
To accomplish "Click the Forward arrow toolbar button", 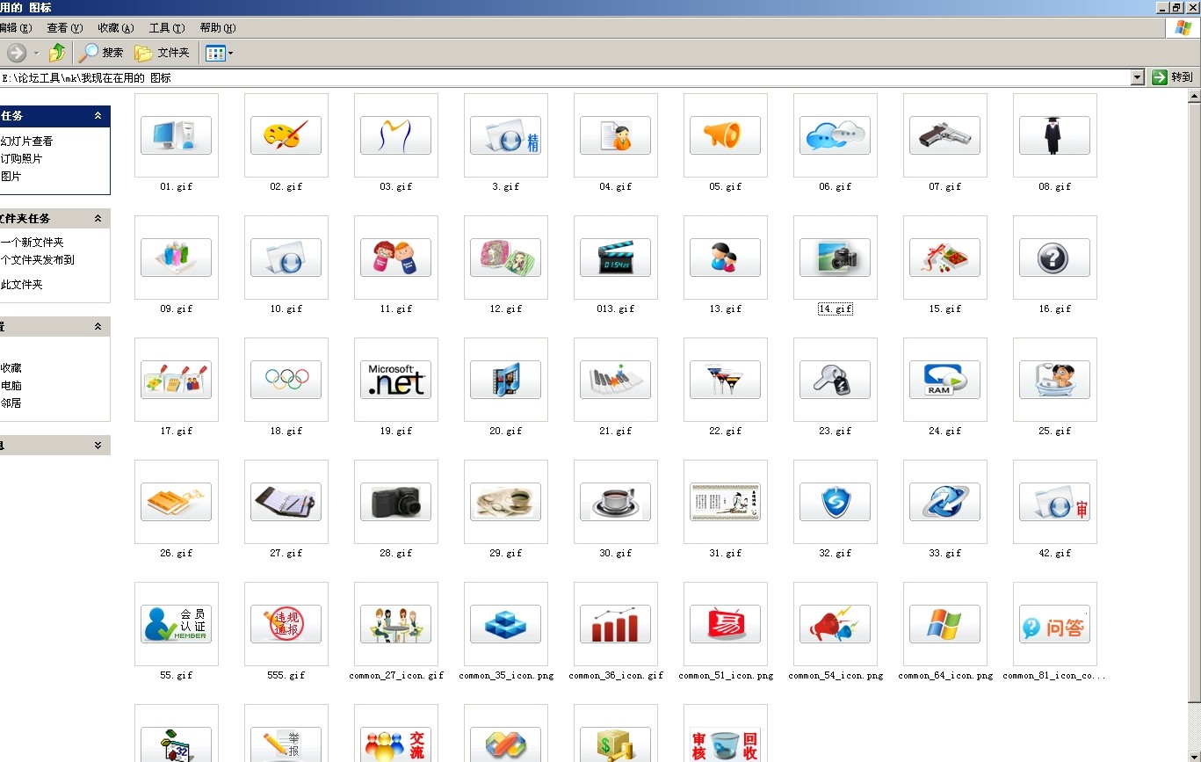I will (x=17, y=53).
